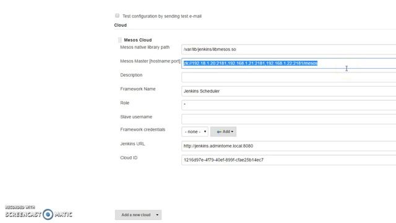Click the Role input field
The image size is (396, 223).
click(x=289, y=105)
